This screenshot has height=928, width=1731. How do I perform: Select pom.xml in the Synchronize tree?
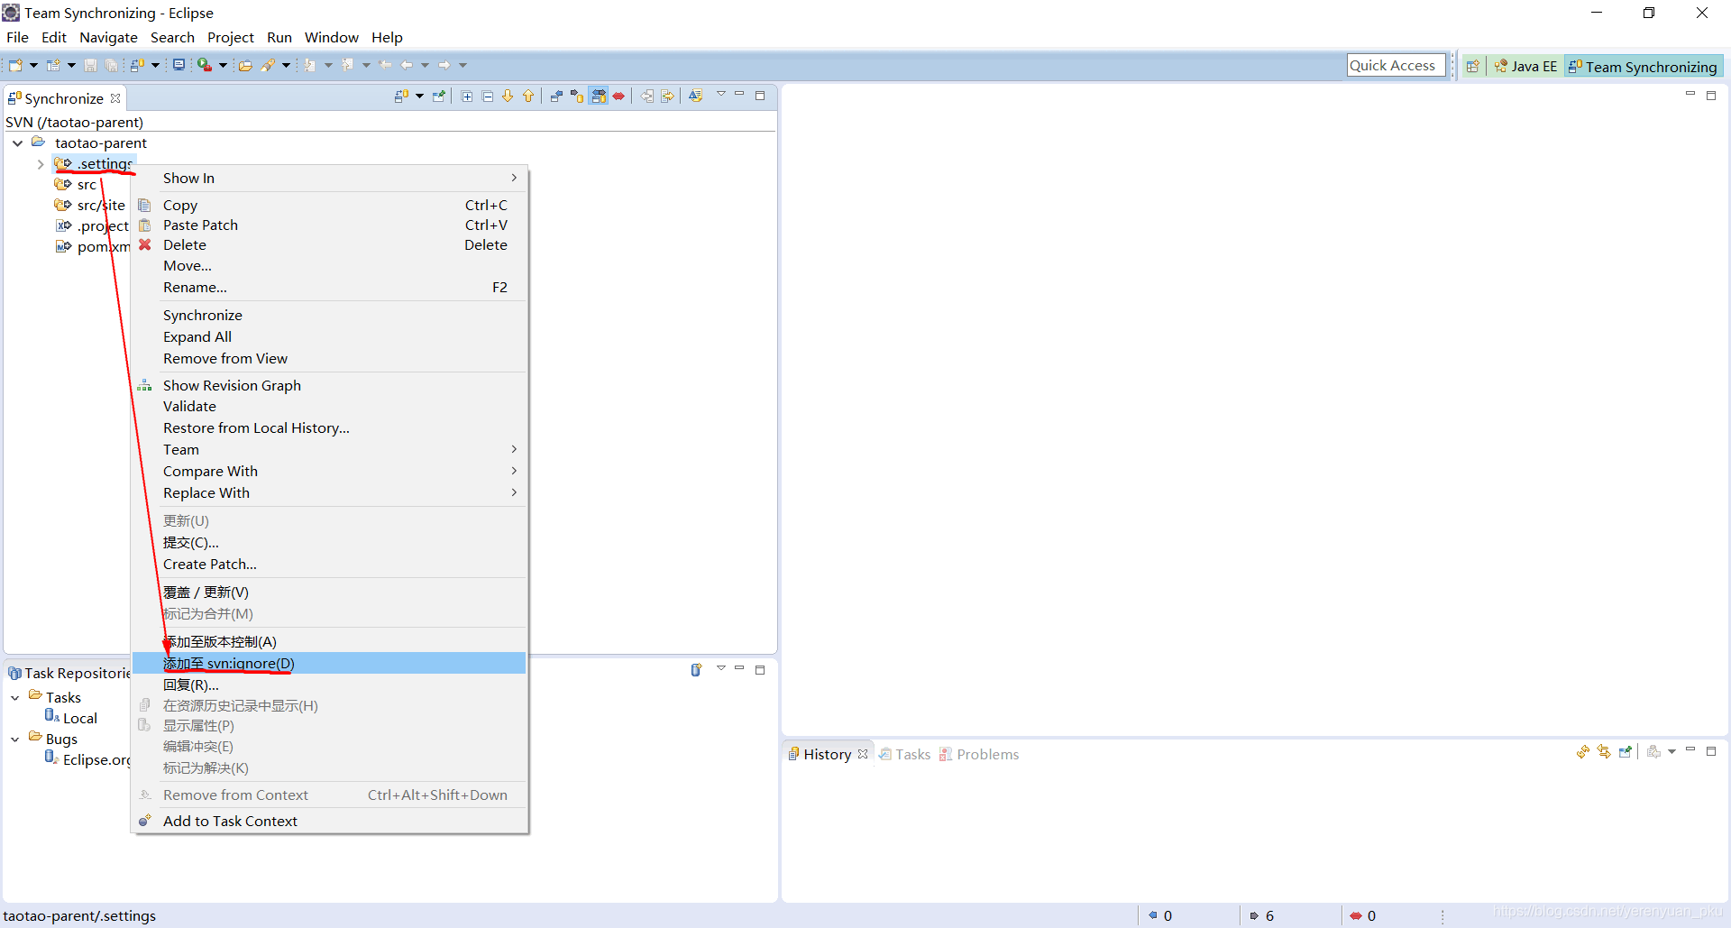(93, 247)
